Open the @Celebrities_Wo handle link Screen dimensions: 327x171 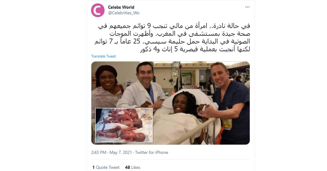pyautogui.click(x=124, y=13)
